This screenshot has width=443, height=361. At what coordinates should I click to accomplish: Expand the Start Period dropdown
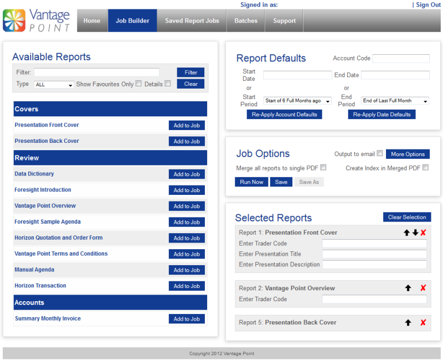pos(297,101)
